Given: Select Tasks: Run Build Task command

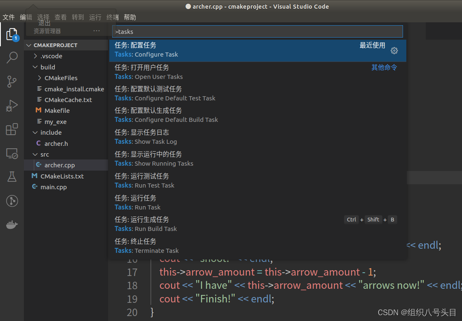Looking at the screenshot, I should pyautogui.click(x=258, y=224).
